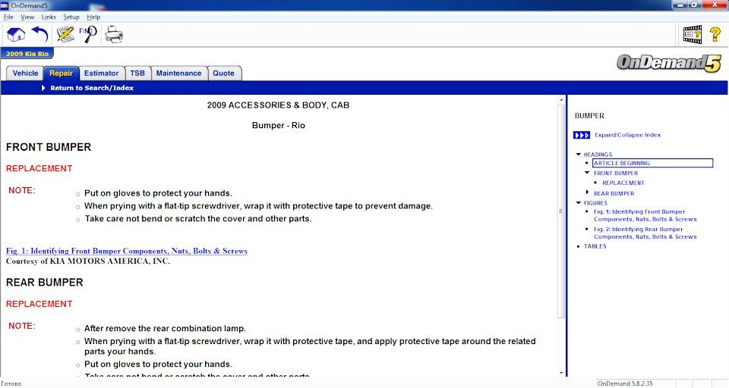
Task: Click the FRONT BUMPER article heading
Action: 49,147
